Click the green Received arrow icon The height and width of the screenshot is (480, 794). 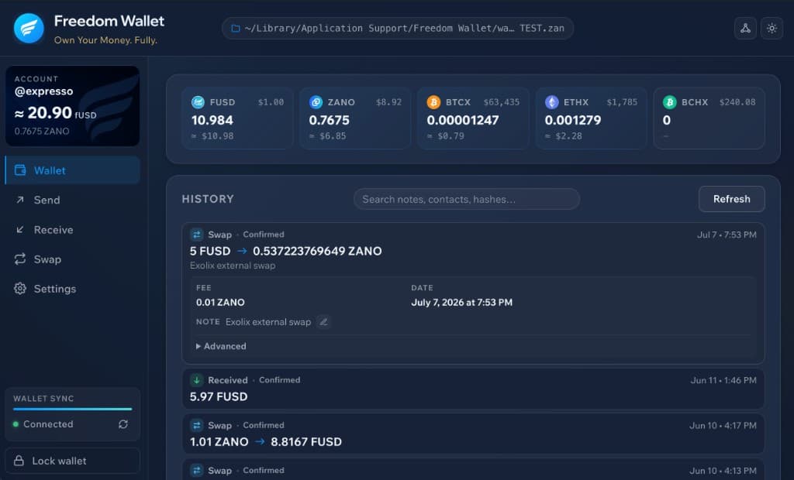click(196, 380)
